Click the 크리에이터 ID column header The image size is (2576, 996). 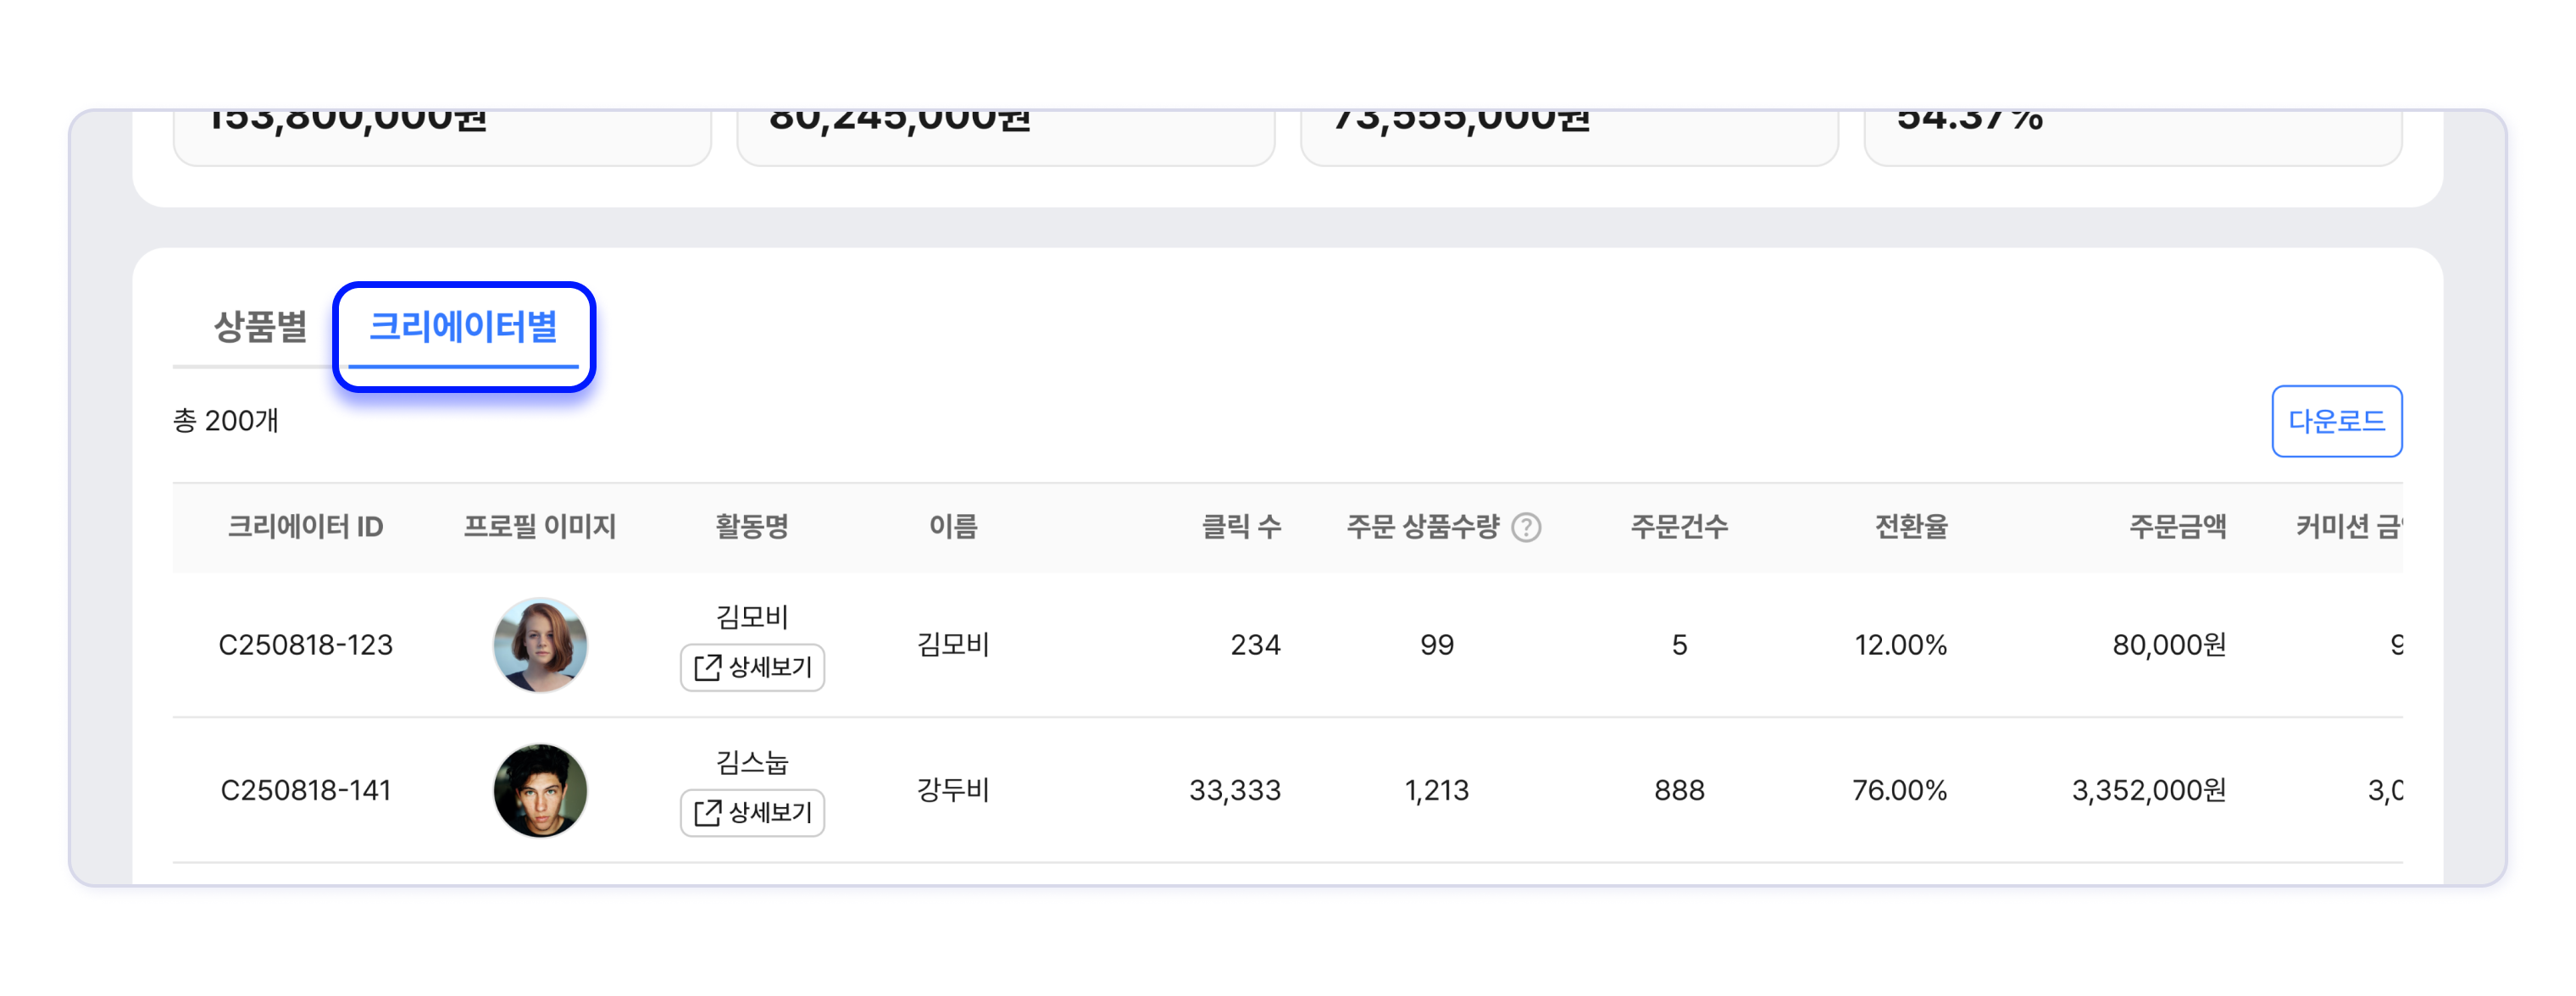point(306,527)
